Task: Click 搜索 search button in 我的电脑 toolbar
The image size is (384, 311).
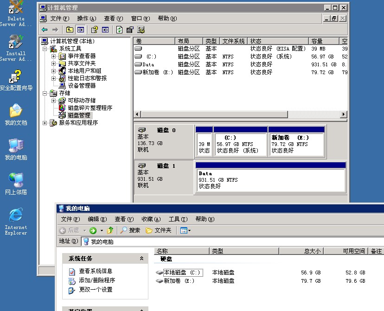Action: coord(130,230)
